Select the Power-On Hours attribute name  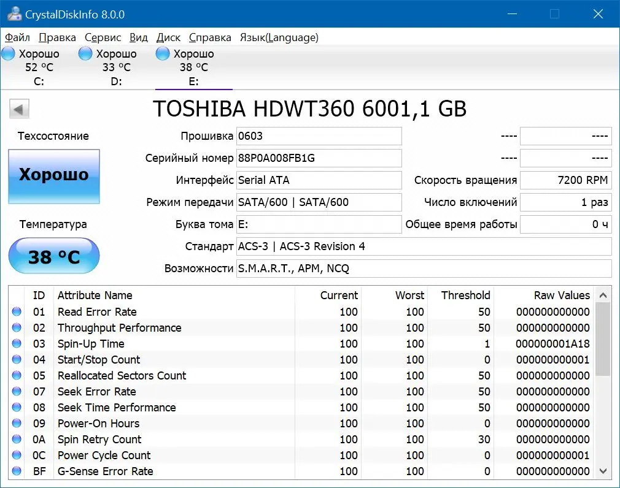tap(98, 423)
